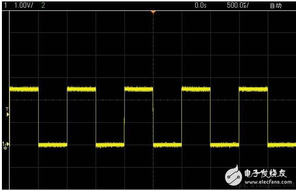Click the 0.0s time delay readout
The image size is (296, 190).
point(200,5)
